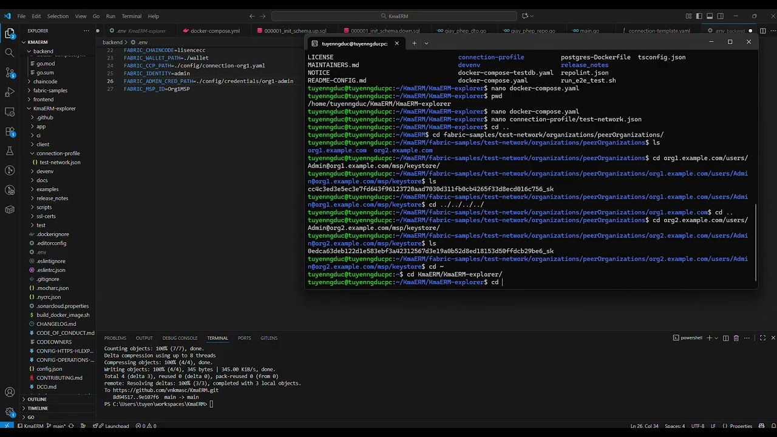Split the terminal in the panel
The width and height of the screenshot is (777, 437).
(x=725, y=338)
